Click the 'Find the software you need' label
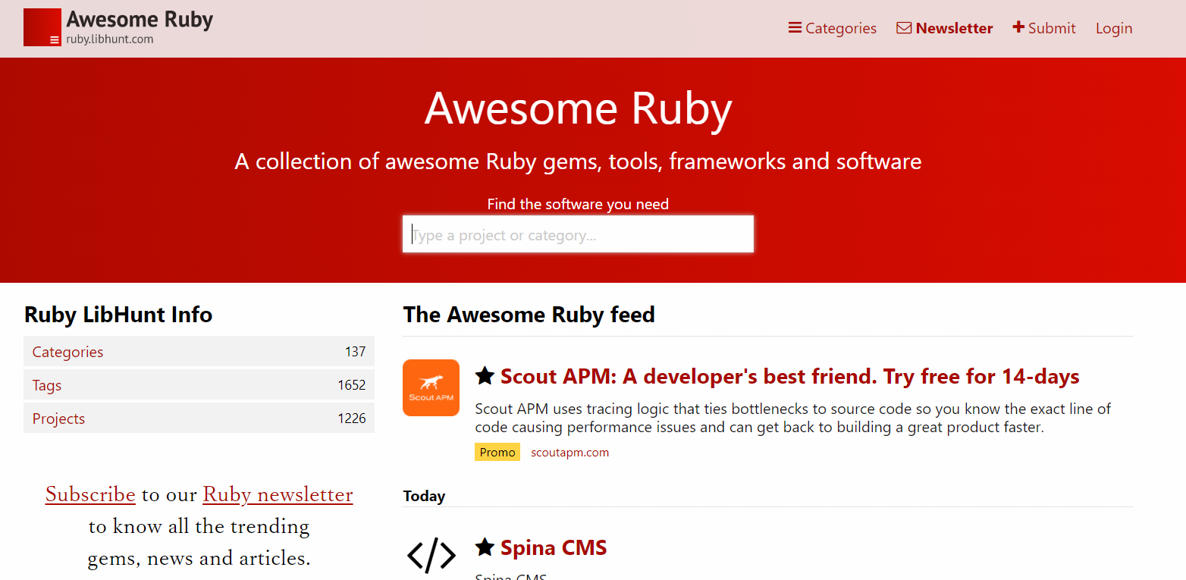 578,204
